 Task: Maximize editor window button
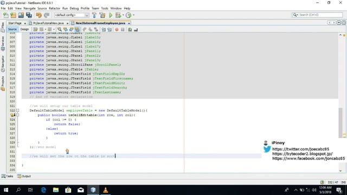tap(344, 23)
